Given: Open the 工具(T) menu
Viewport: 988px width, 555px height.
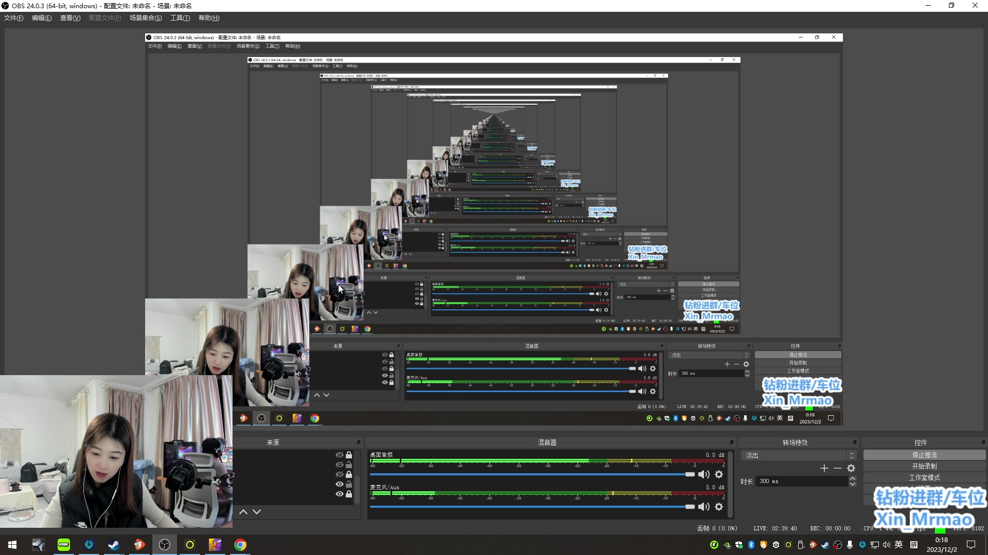Looking at the screenshot, I should (x=180, y=18).
